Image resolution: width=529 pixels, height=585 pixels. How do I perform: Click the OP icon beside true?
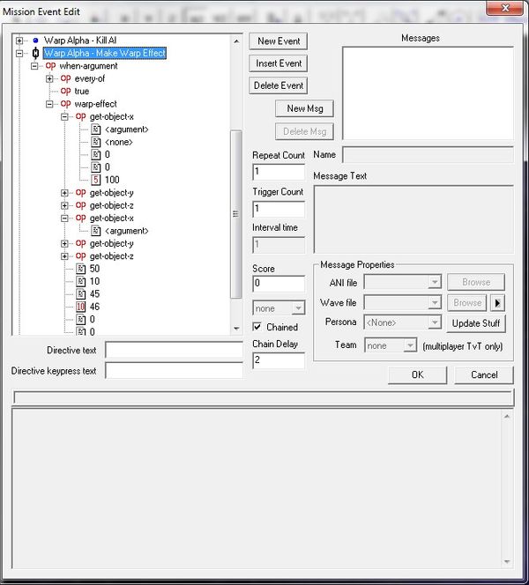click(x=66, y=91)
